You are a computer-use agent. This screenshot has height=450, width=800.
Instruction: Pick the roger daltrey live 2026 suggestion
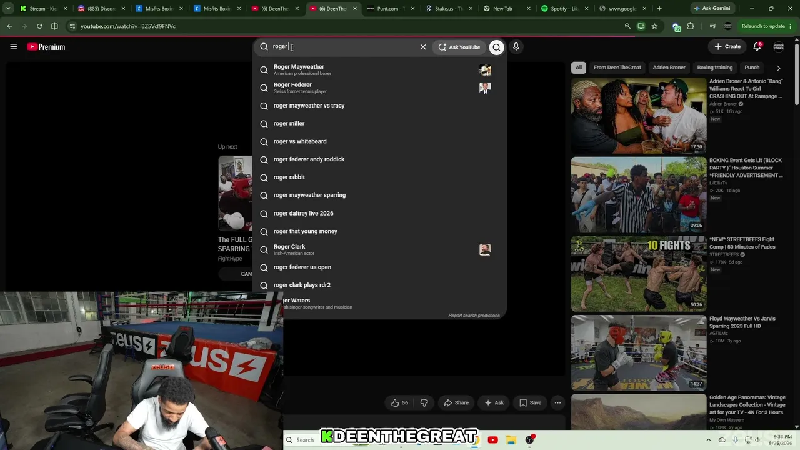379,213
